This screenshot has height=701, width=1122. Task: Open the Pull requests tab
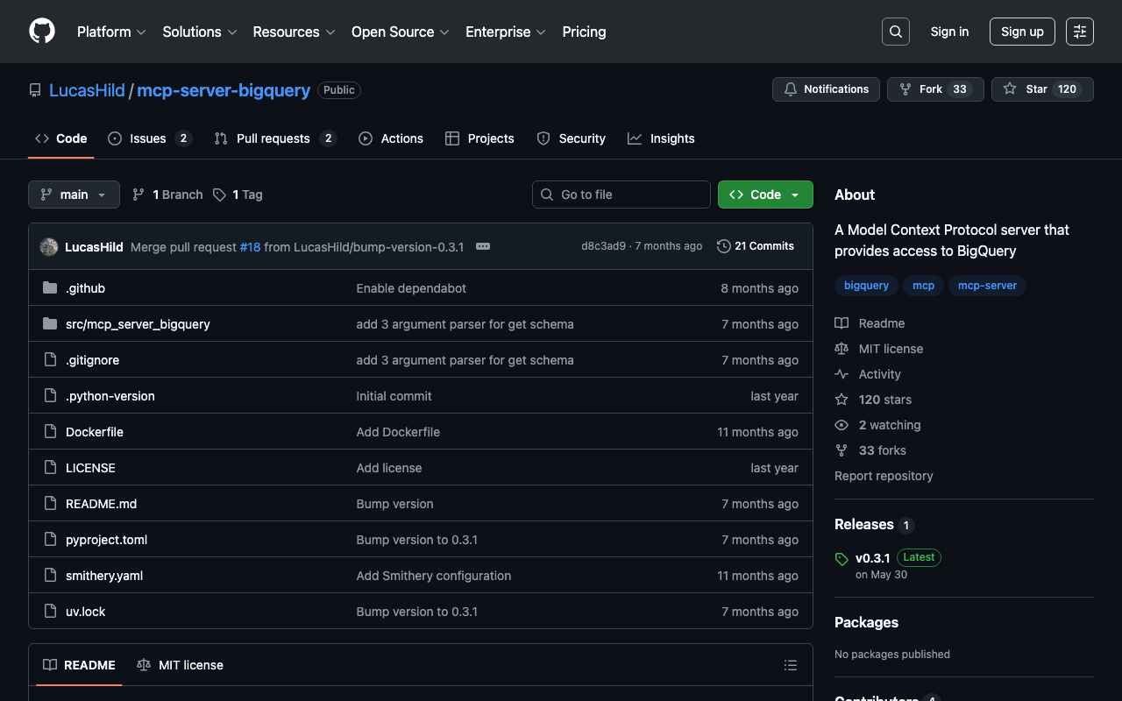(x=273, y=138)
